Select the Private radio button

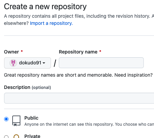[6, 137]
